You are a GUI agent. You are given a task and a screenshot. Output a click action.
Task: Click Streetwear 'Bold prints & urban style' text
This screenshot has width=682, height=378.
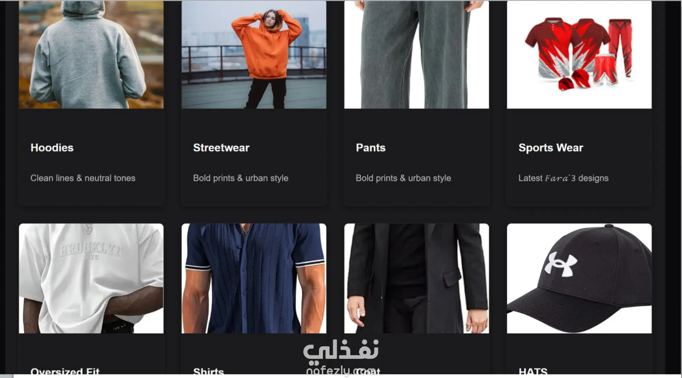[x=241, y=178]
